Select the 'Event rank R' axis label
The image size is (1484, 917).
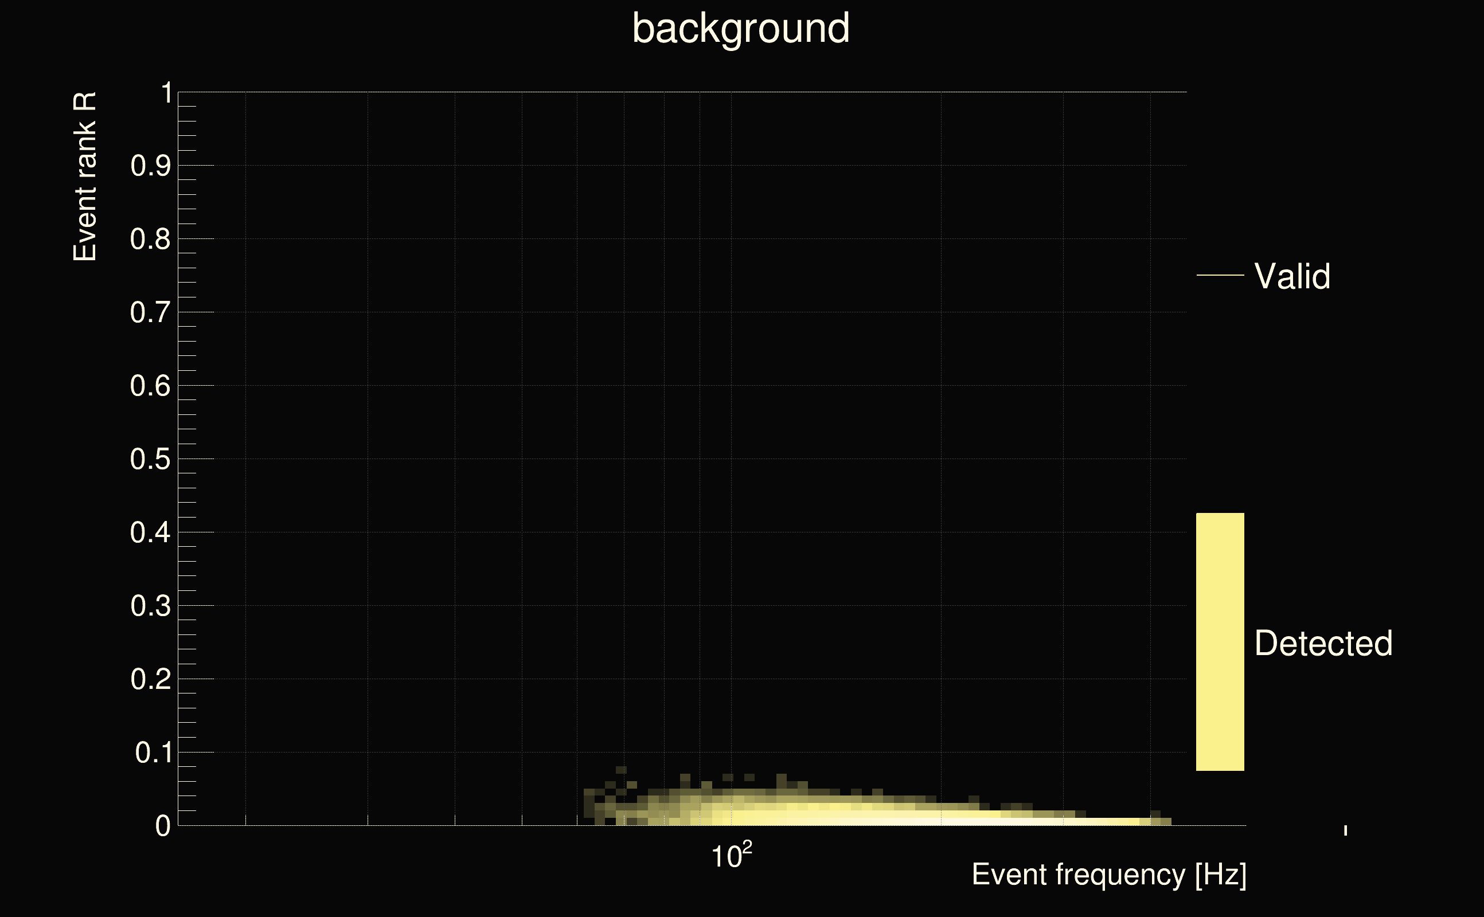pyautogui.click(x=85, y=177)
